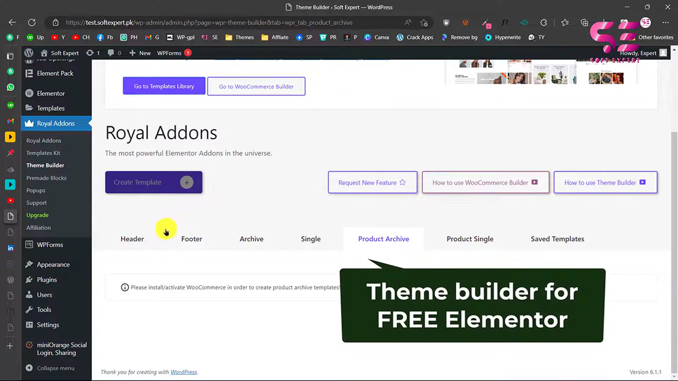Switch to the Footer tab
Image resolution: width=678 pixels, height=381 pixels.
click(192, 239)
